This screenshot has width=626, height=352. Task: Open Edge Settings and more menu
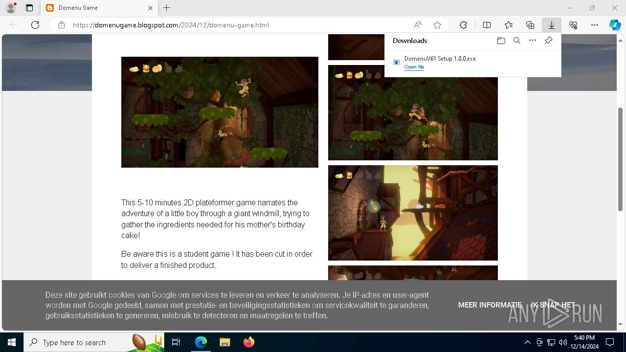click(x=595, y=25)
